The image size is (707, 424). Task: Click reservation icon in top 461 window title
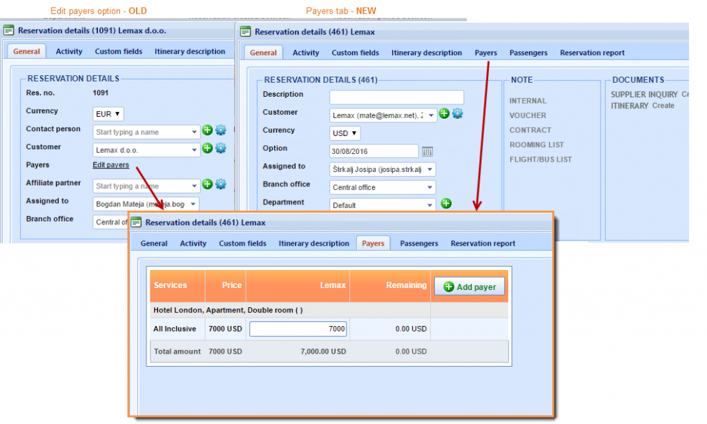pyautogui.click(x=245, y=32)
